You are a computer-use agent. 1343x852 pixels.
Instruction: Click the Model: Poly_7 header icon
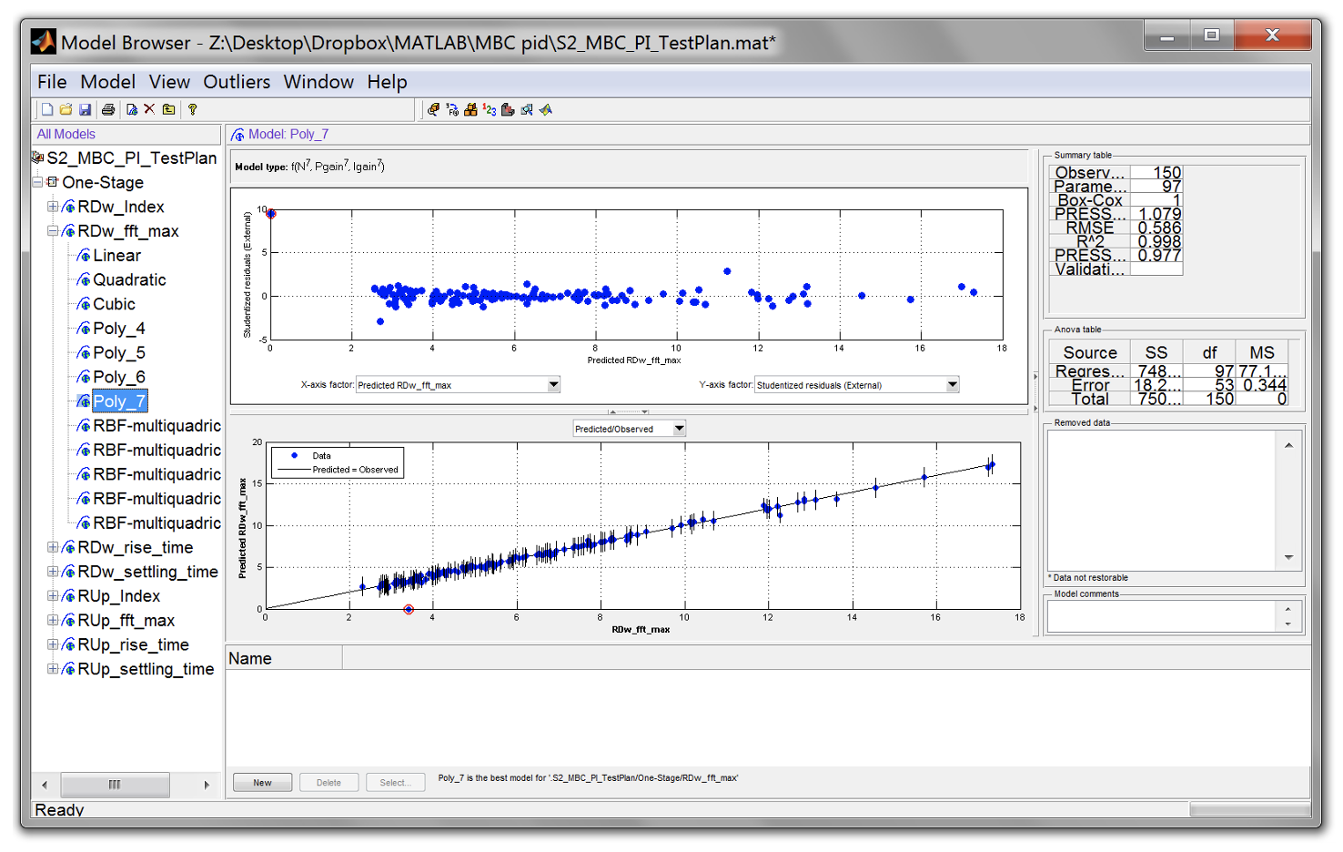coord(238,135)
